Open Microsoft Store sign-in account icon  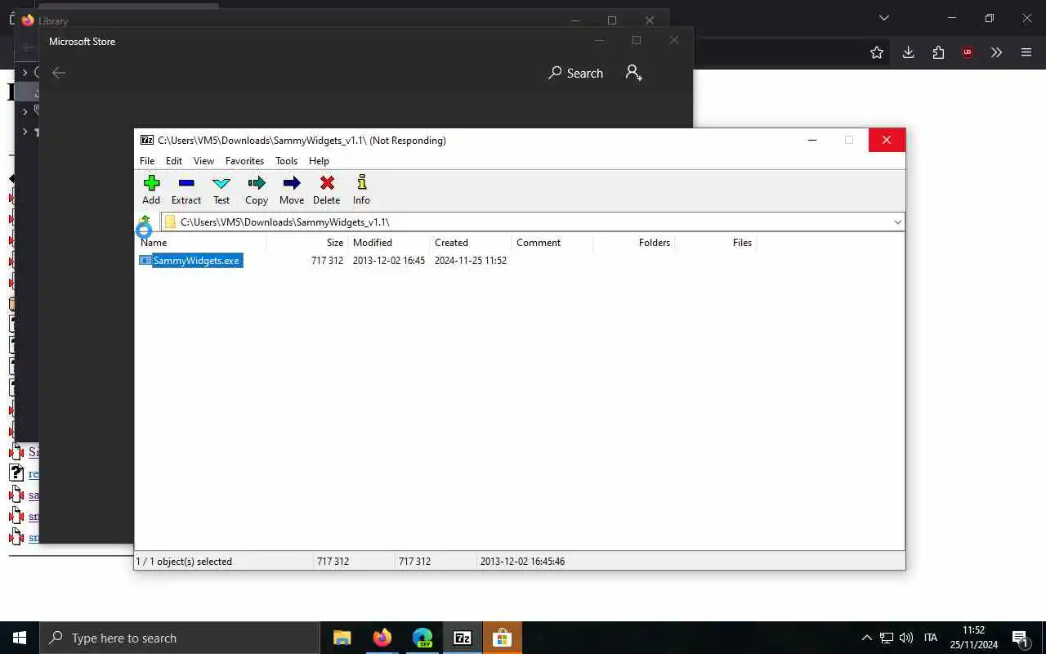click(633, 73)
